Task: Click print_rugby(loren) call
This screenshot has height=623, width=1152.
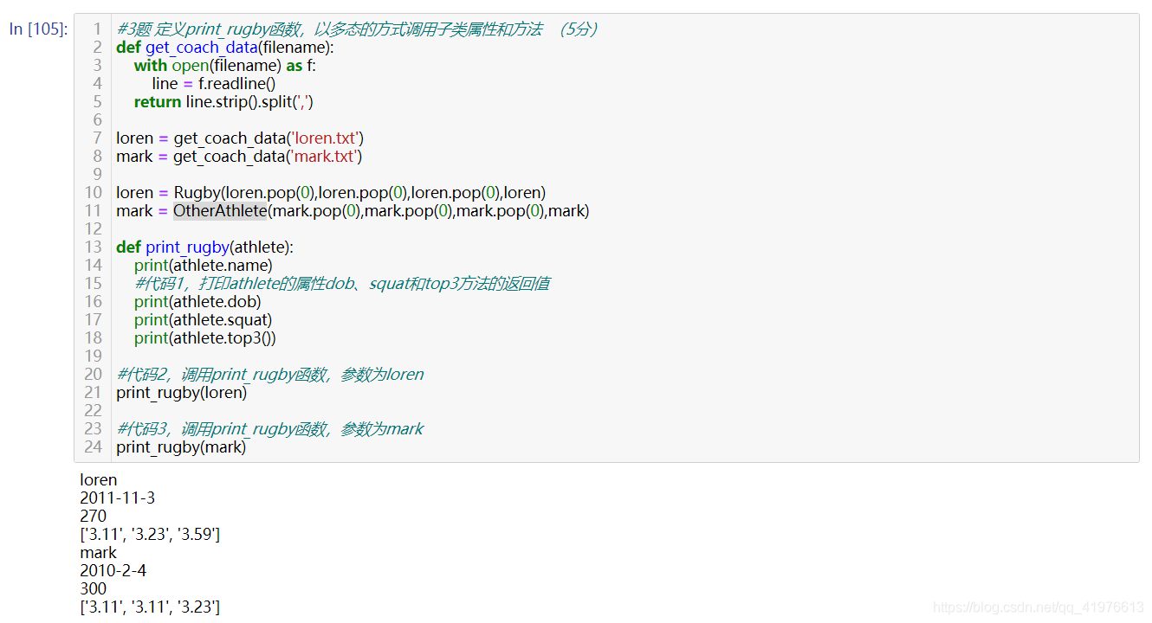Action: [x=182, y=392]
